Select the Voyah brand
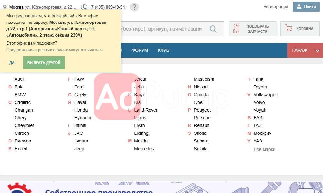The height and width of the screenshot is (193, 323). (x=260, y=110)
